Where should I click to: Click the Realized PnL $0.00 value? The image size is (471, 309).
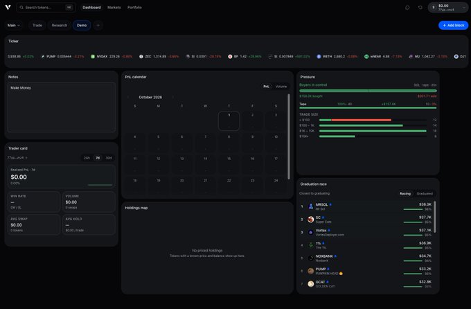(19, 177)
